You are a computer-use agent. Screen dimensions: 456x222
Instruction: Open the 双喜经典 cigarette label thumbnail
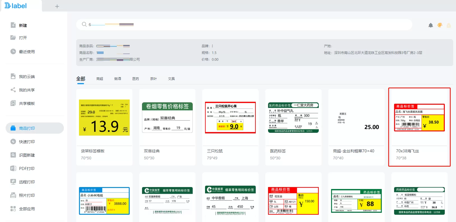coord(167,117)
